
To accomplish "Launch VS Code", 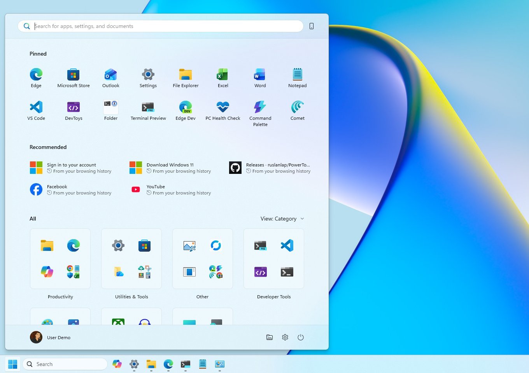I will [x=36, y=109].
